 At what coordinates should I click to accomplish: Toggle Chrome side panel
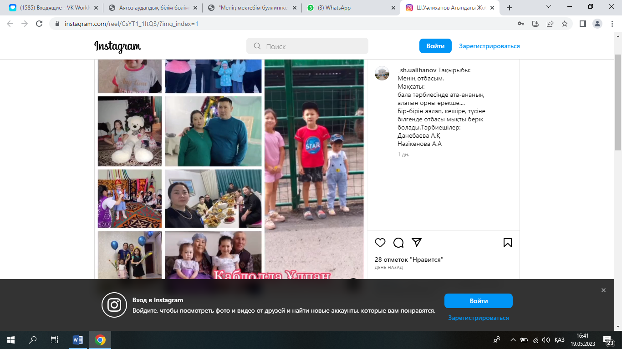coord(582,24)
